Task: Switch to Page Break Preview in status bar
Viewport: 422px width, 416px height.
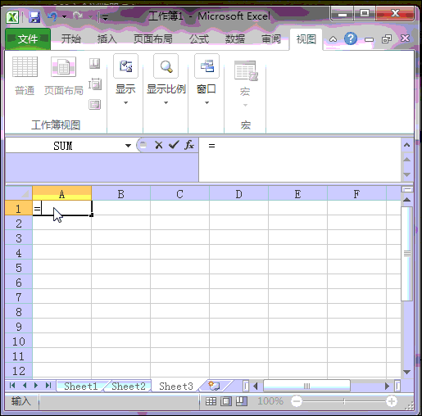Action: (x=242, y=401)
